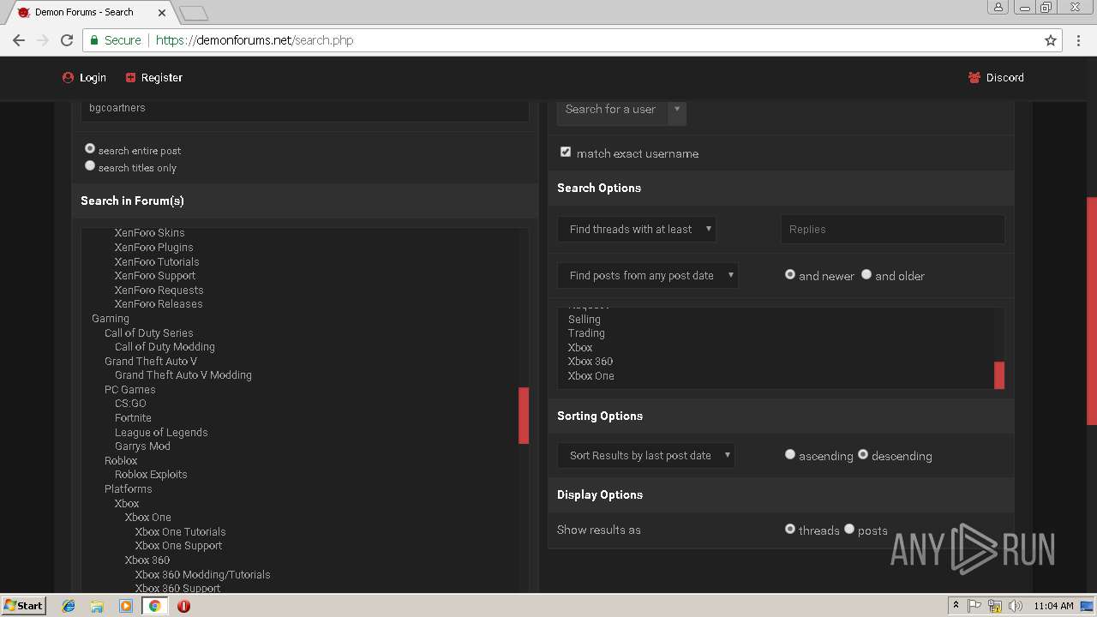
Task: Select the and older radio
Action: (x=866, y=275)
